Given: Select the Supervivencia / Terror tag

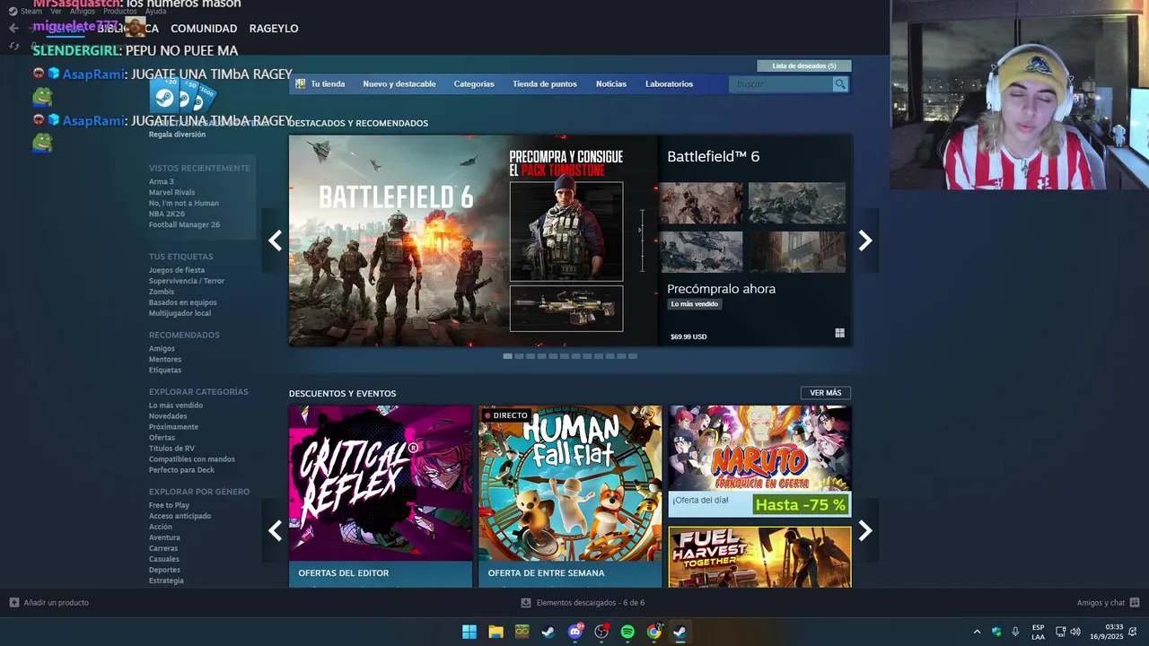Looking at the screenshot, I should pyautogui.click(x=187, y=281).
